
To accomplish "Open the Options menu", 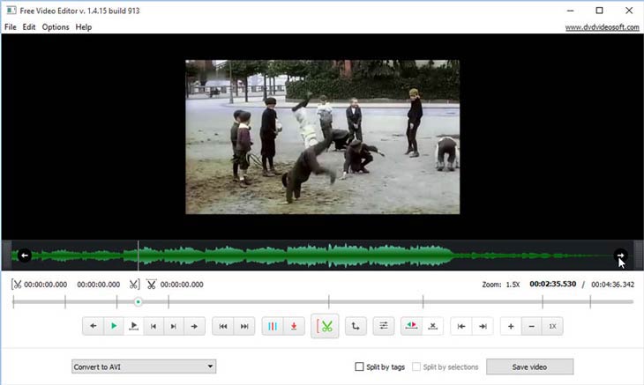I will 56,27.
